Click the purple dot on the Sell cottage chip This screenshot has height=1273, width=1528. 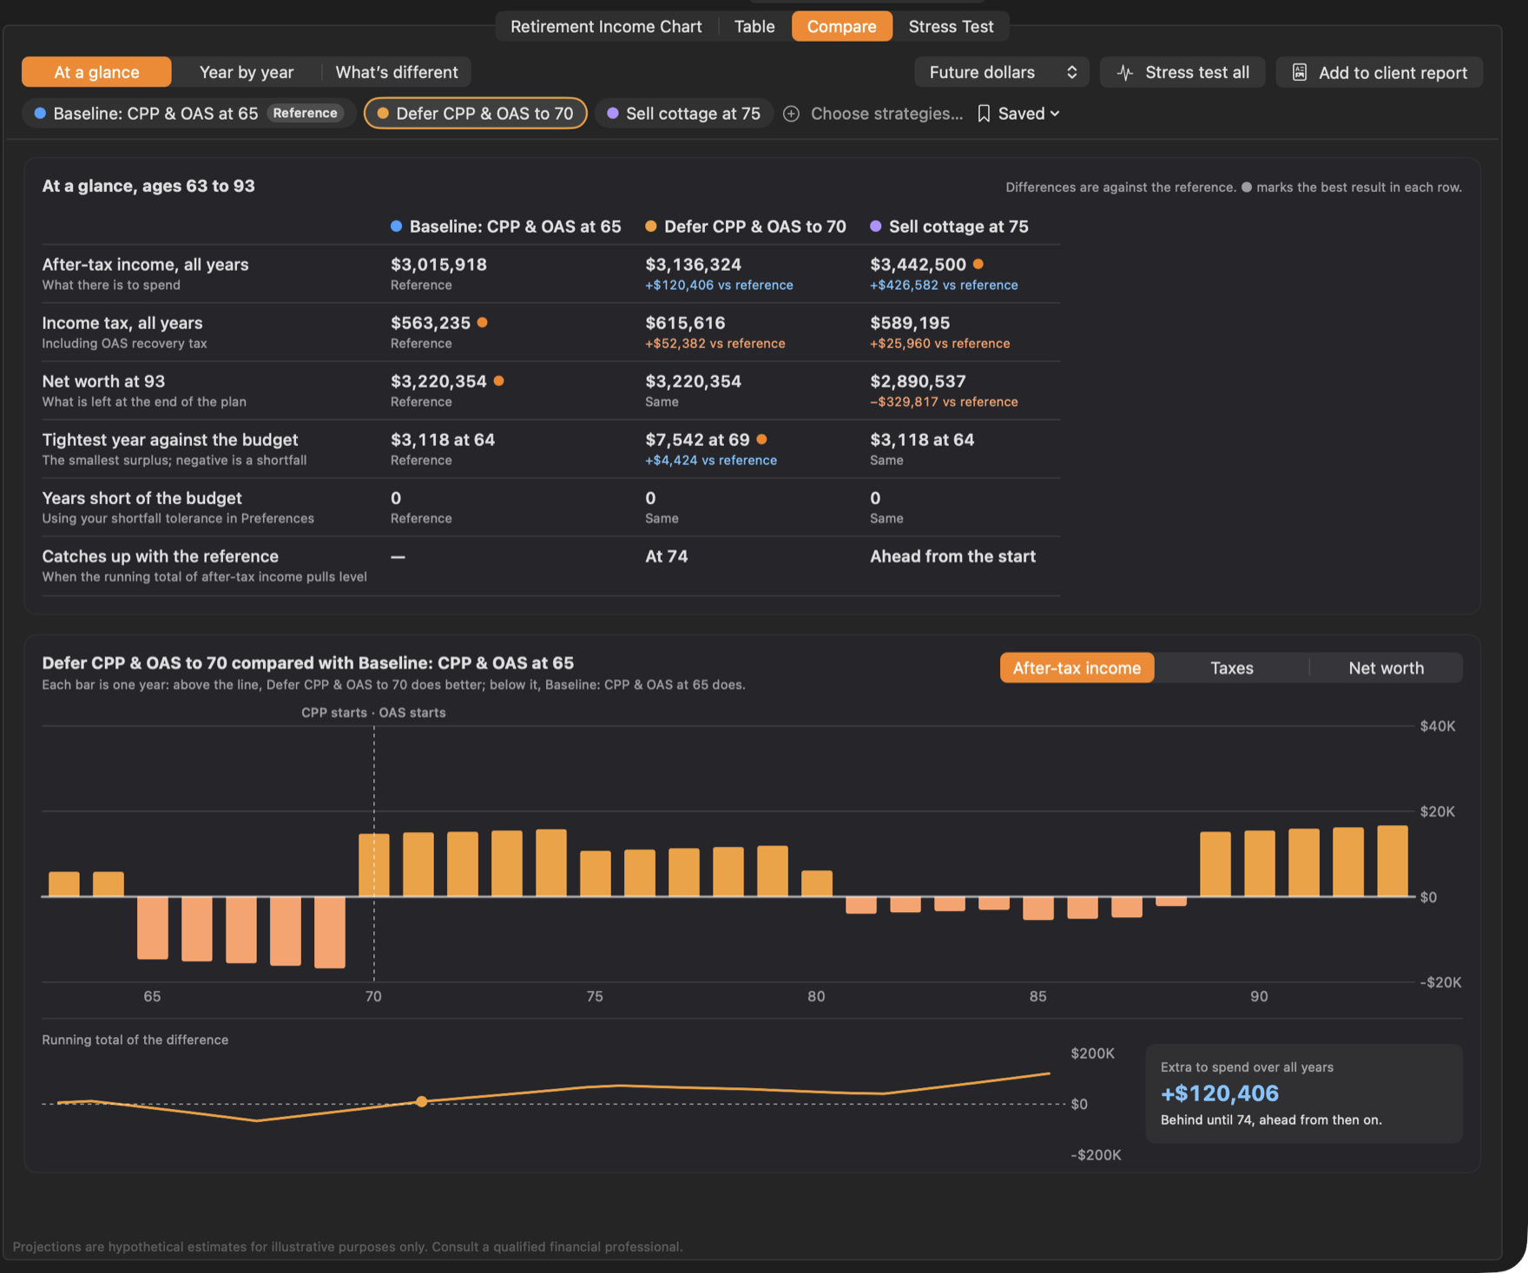(613, 113)
